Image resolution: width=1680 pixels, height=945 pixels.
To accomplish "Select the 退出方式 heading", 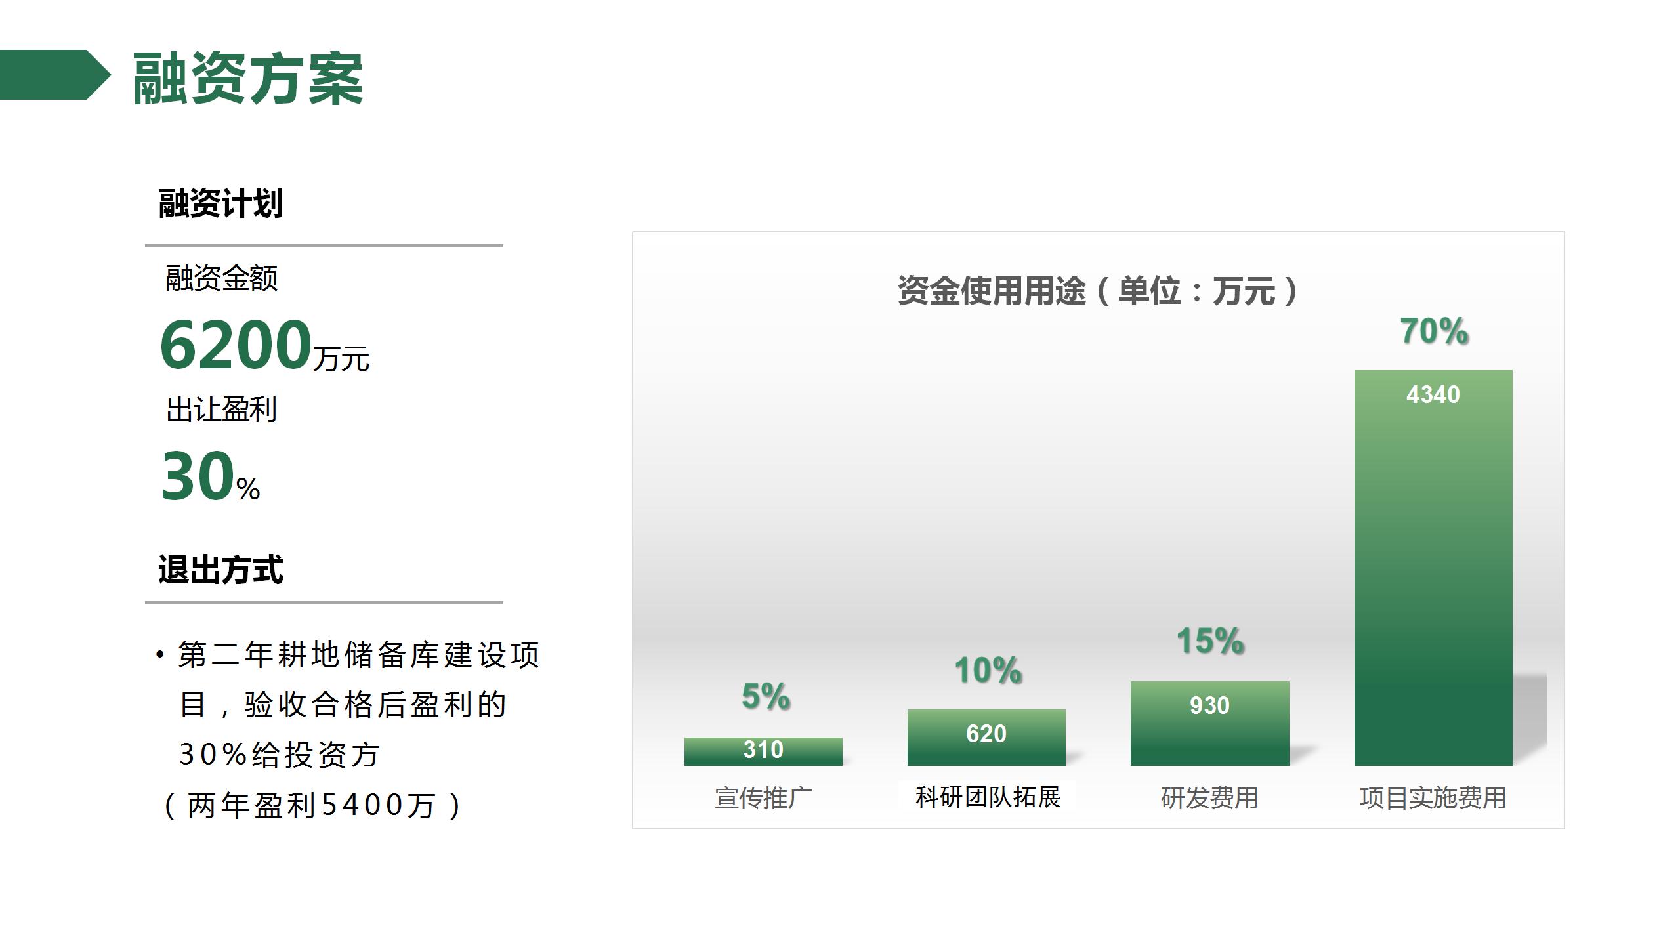I will pyautogui.click(x=220, y=569).
